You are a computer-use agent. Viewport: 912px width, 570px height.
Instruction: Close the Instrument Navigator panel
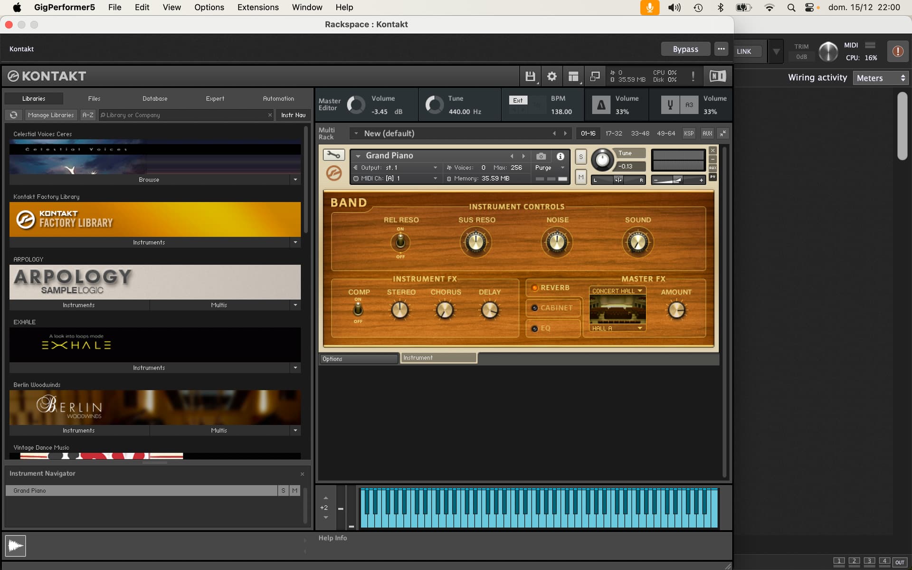tap(302, 474)
